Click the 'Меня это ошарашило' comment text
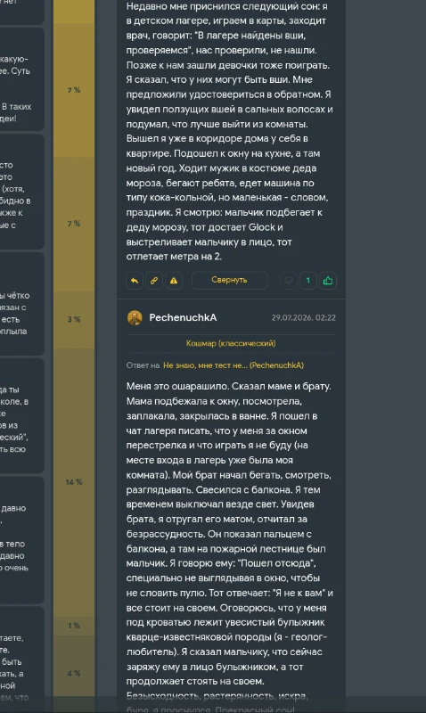 [x=230, y=548]
